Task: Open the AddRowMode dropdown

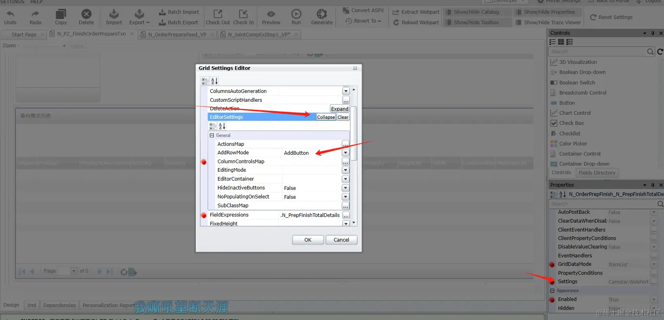Action: pyautogui.click(x=345, y=153)
